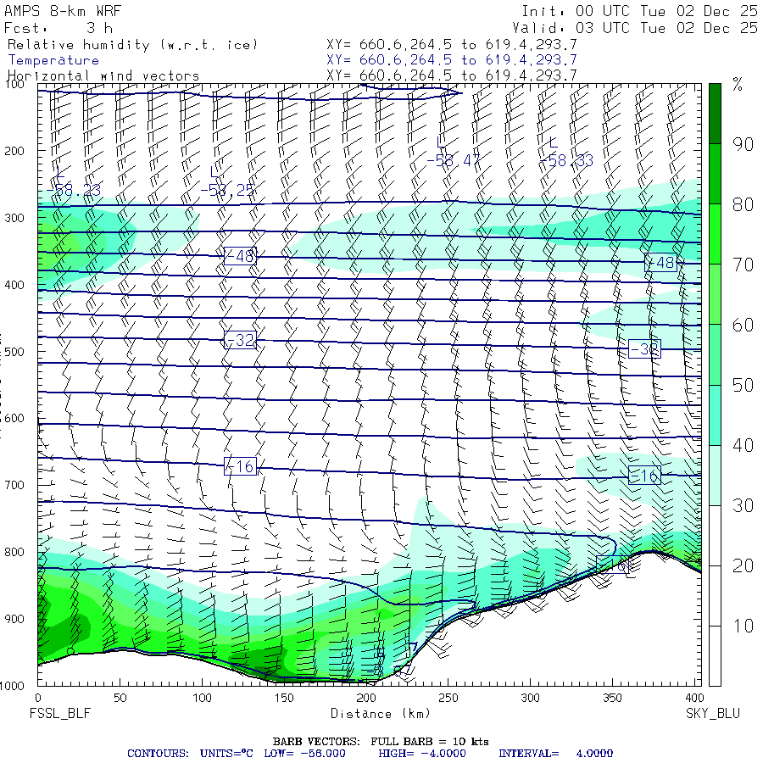The image size is (763, 763).
Task: Click the '250' distance axis label
Action: [448, 699]
